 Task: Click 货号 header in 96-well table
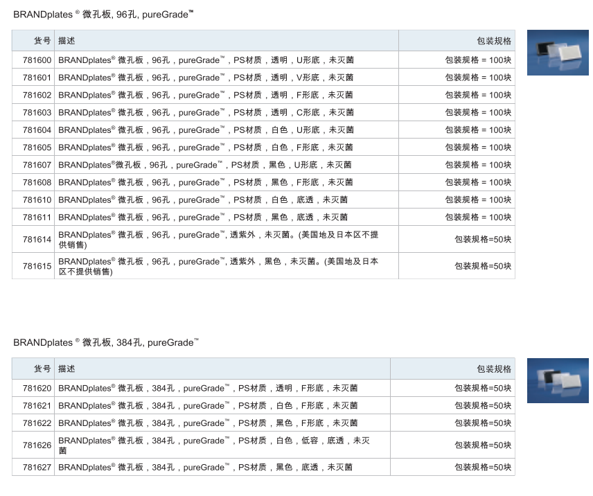pyautogui.click(x=42, y=40)
